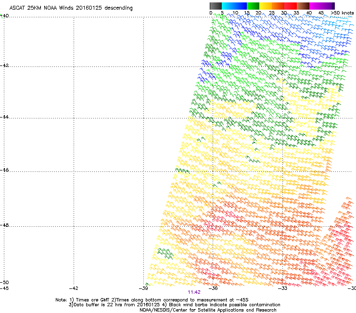Select the purple 45-50 knots legend swatch
Viewport: 356px width, 313px height.
coord(328,6)
